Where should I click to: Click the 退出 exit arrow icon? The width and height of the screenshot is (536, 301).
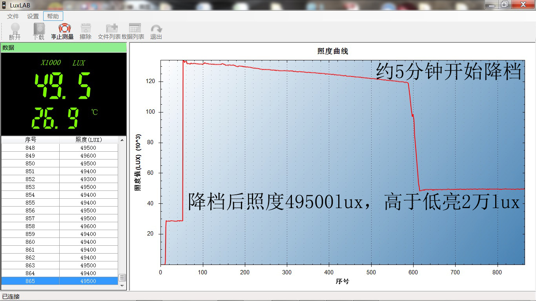[156, 29]
